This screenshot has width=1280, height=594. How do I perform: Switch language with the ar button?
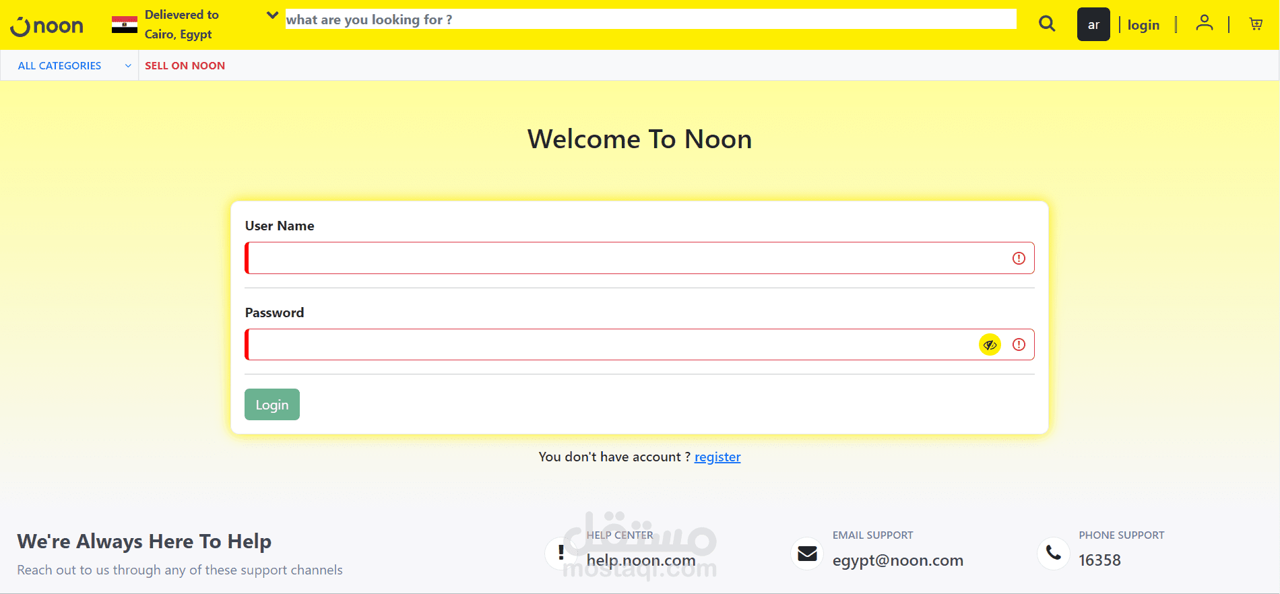[1093, 24]
